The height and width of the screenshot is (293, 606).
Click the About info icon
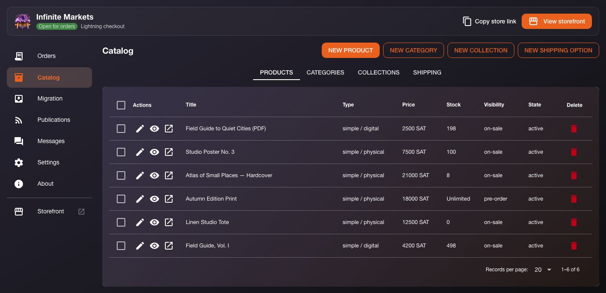coord(19,184)
